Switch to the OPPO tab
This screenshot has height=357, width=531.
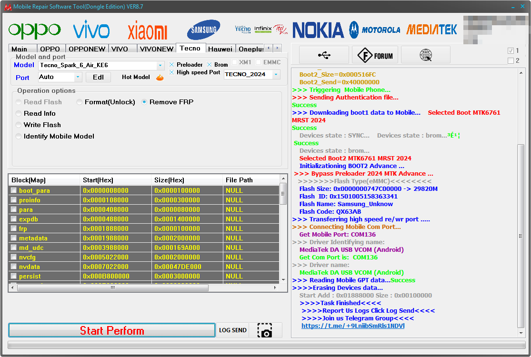pyautogui.click(x=50, y=49)
